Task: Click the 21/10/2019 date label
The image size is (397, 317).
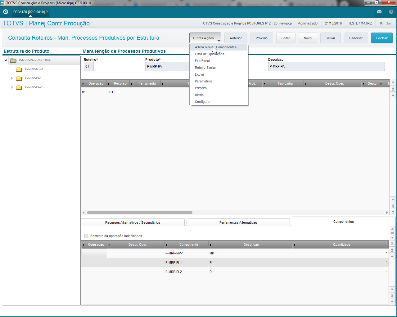Action: click(333, 23)
